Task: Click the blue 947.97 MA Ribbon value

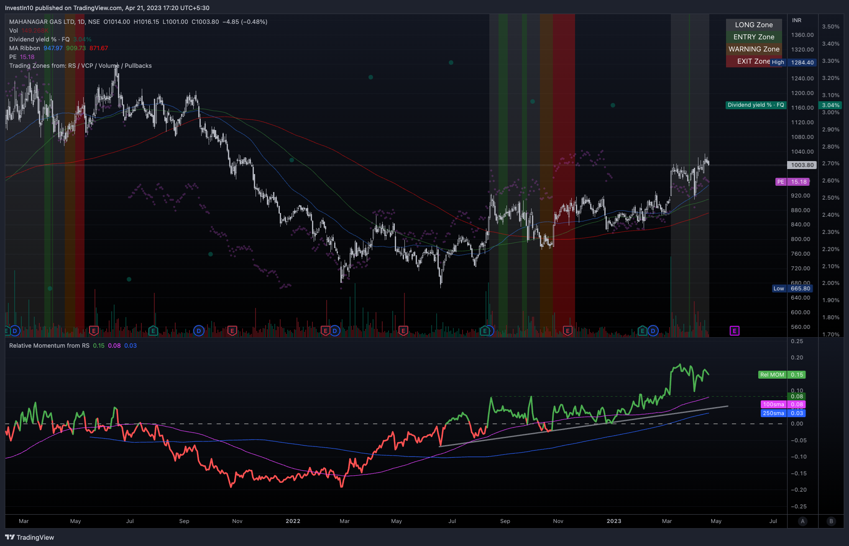Action: [x=53, y=48]
